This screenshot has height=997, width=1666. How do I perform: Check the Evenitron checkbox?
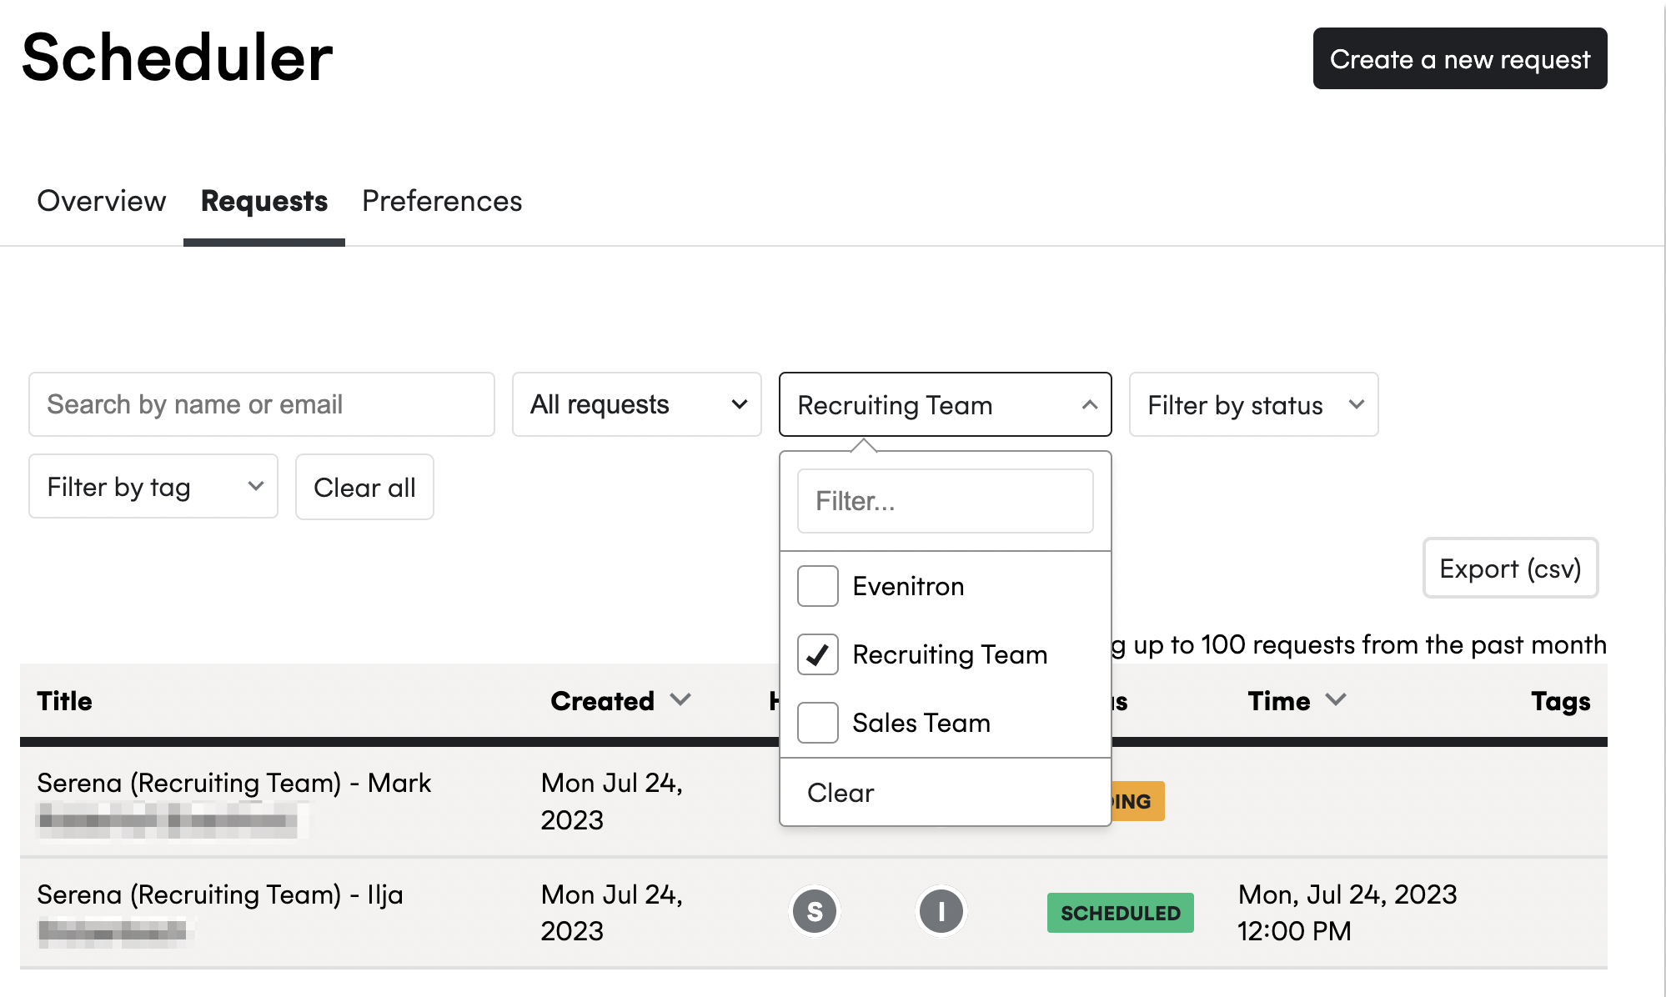coord(817,586)
